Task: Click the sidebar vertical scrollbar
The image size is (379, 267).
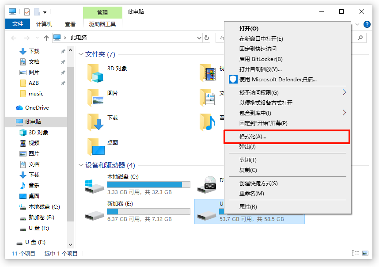Action: [x=70, y=177]
